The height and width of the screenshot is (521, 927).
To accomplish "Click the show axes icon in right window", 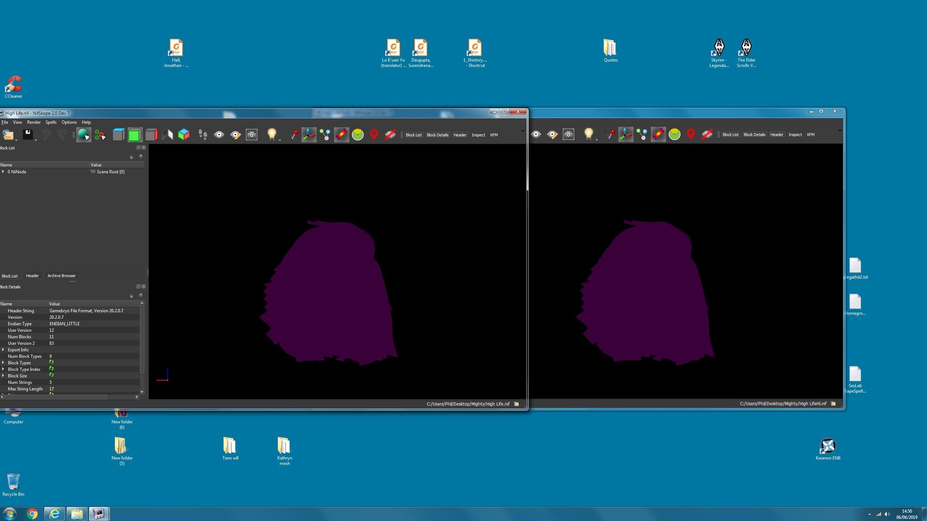I will click(626, 135).
